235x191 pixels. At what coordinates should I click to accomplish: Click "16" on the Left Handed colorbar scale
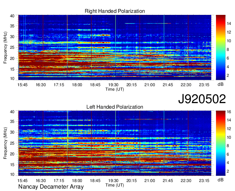229,112
